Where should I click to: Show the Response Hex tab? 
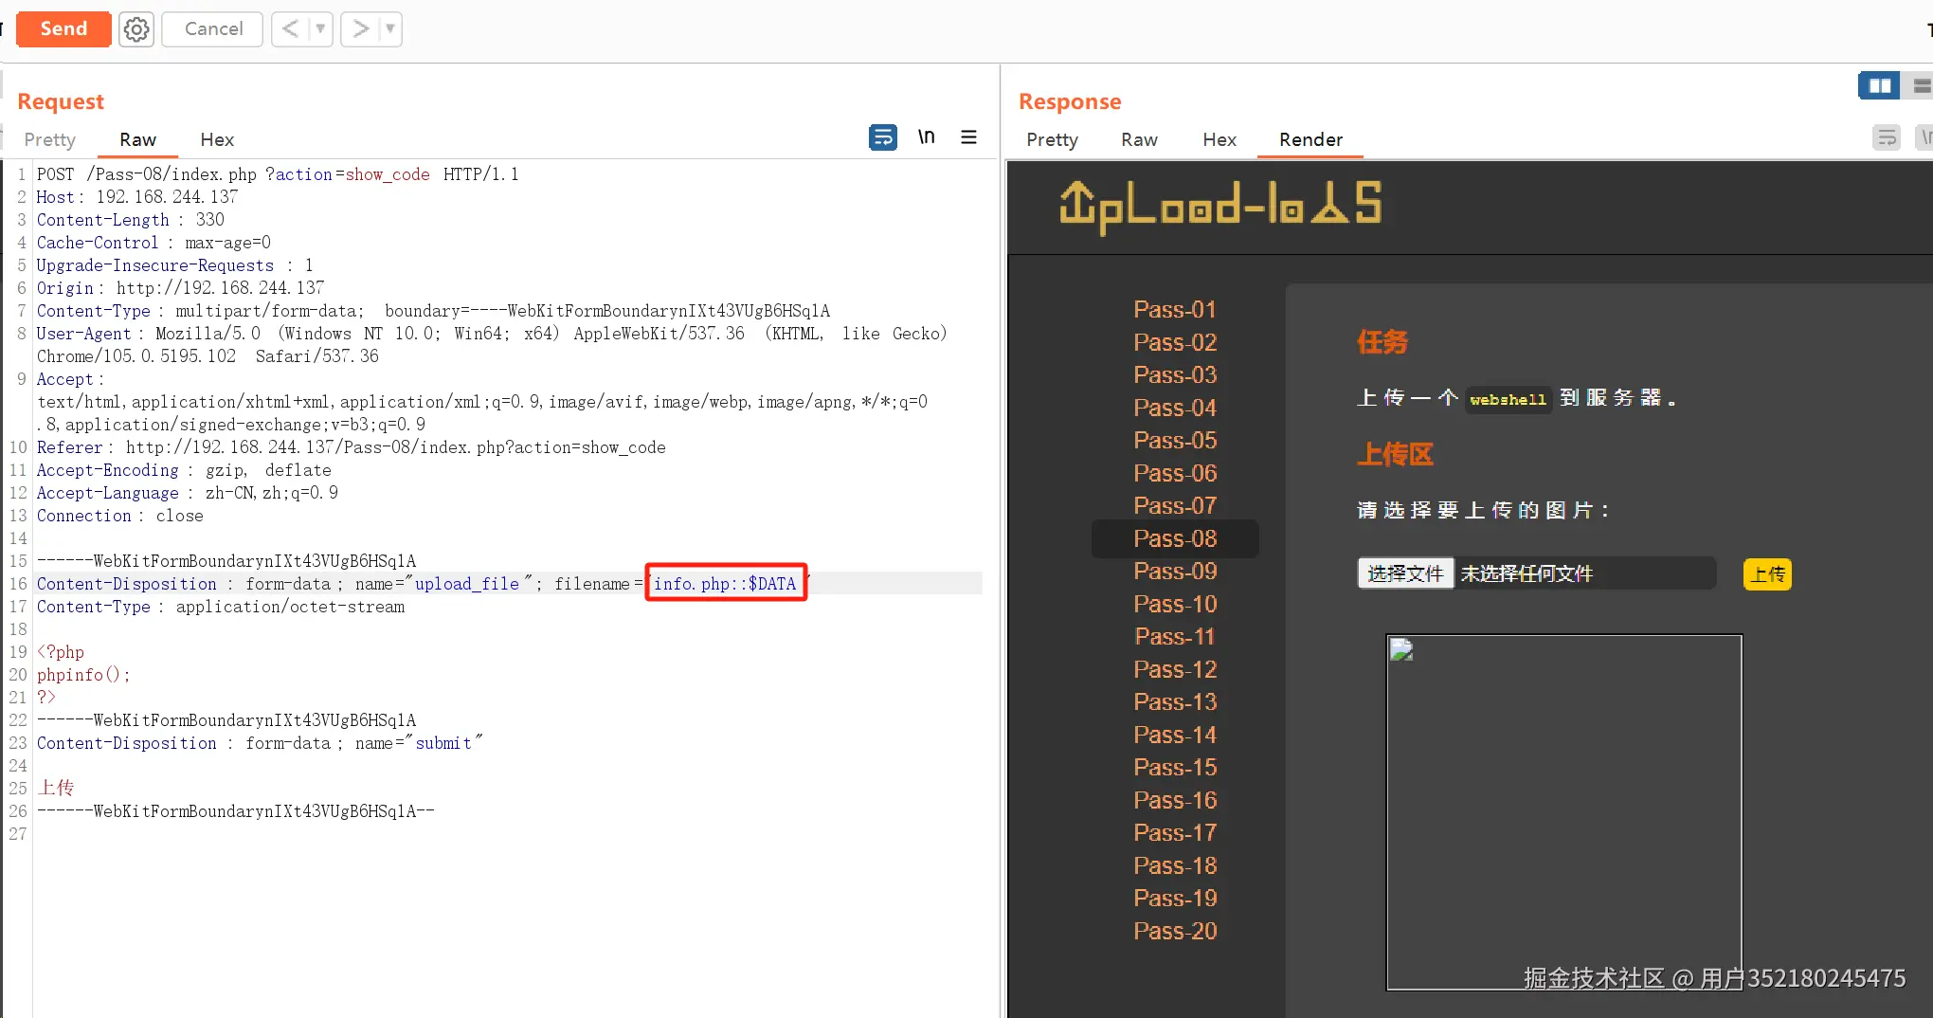(1219, 139)
